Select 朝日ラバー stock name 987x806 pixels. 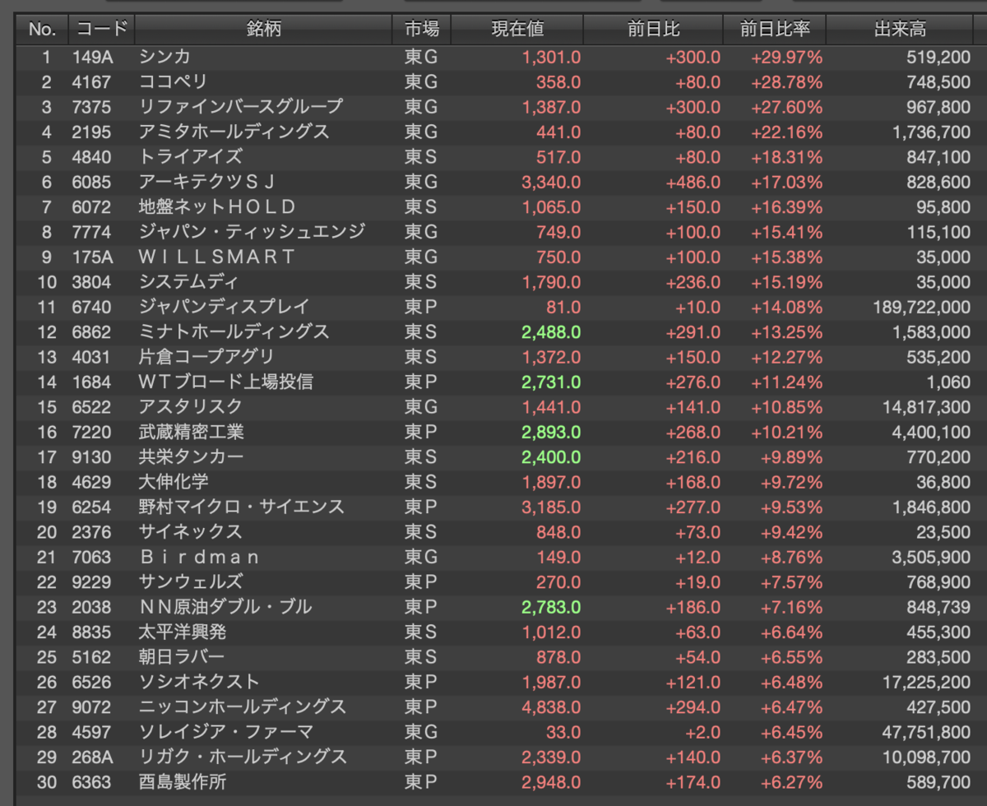pyautogui.click(x=182, y=656)
